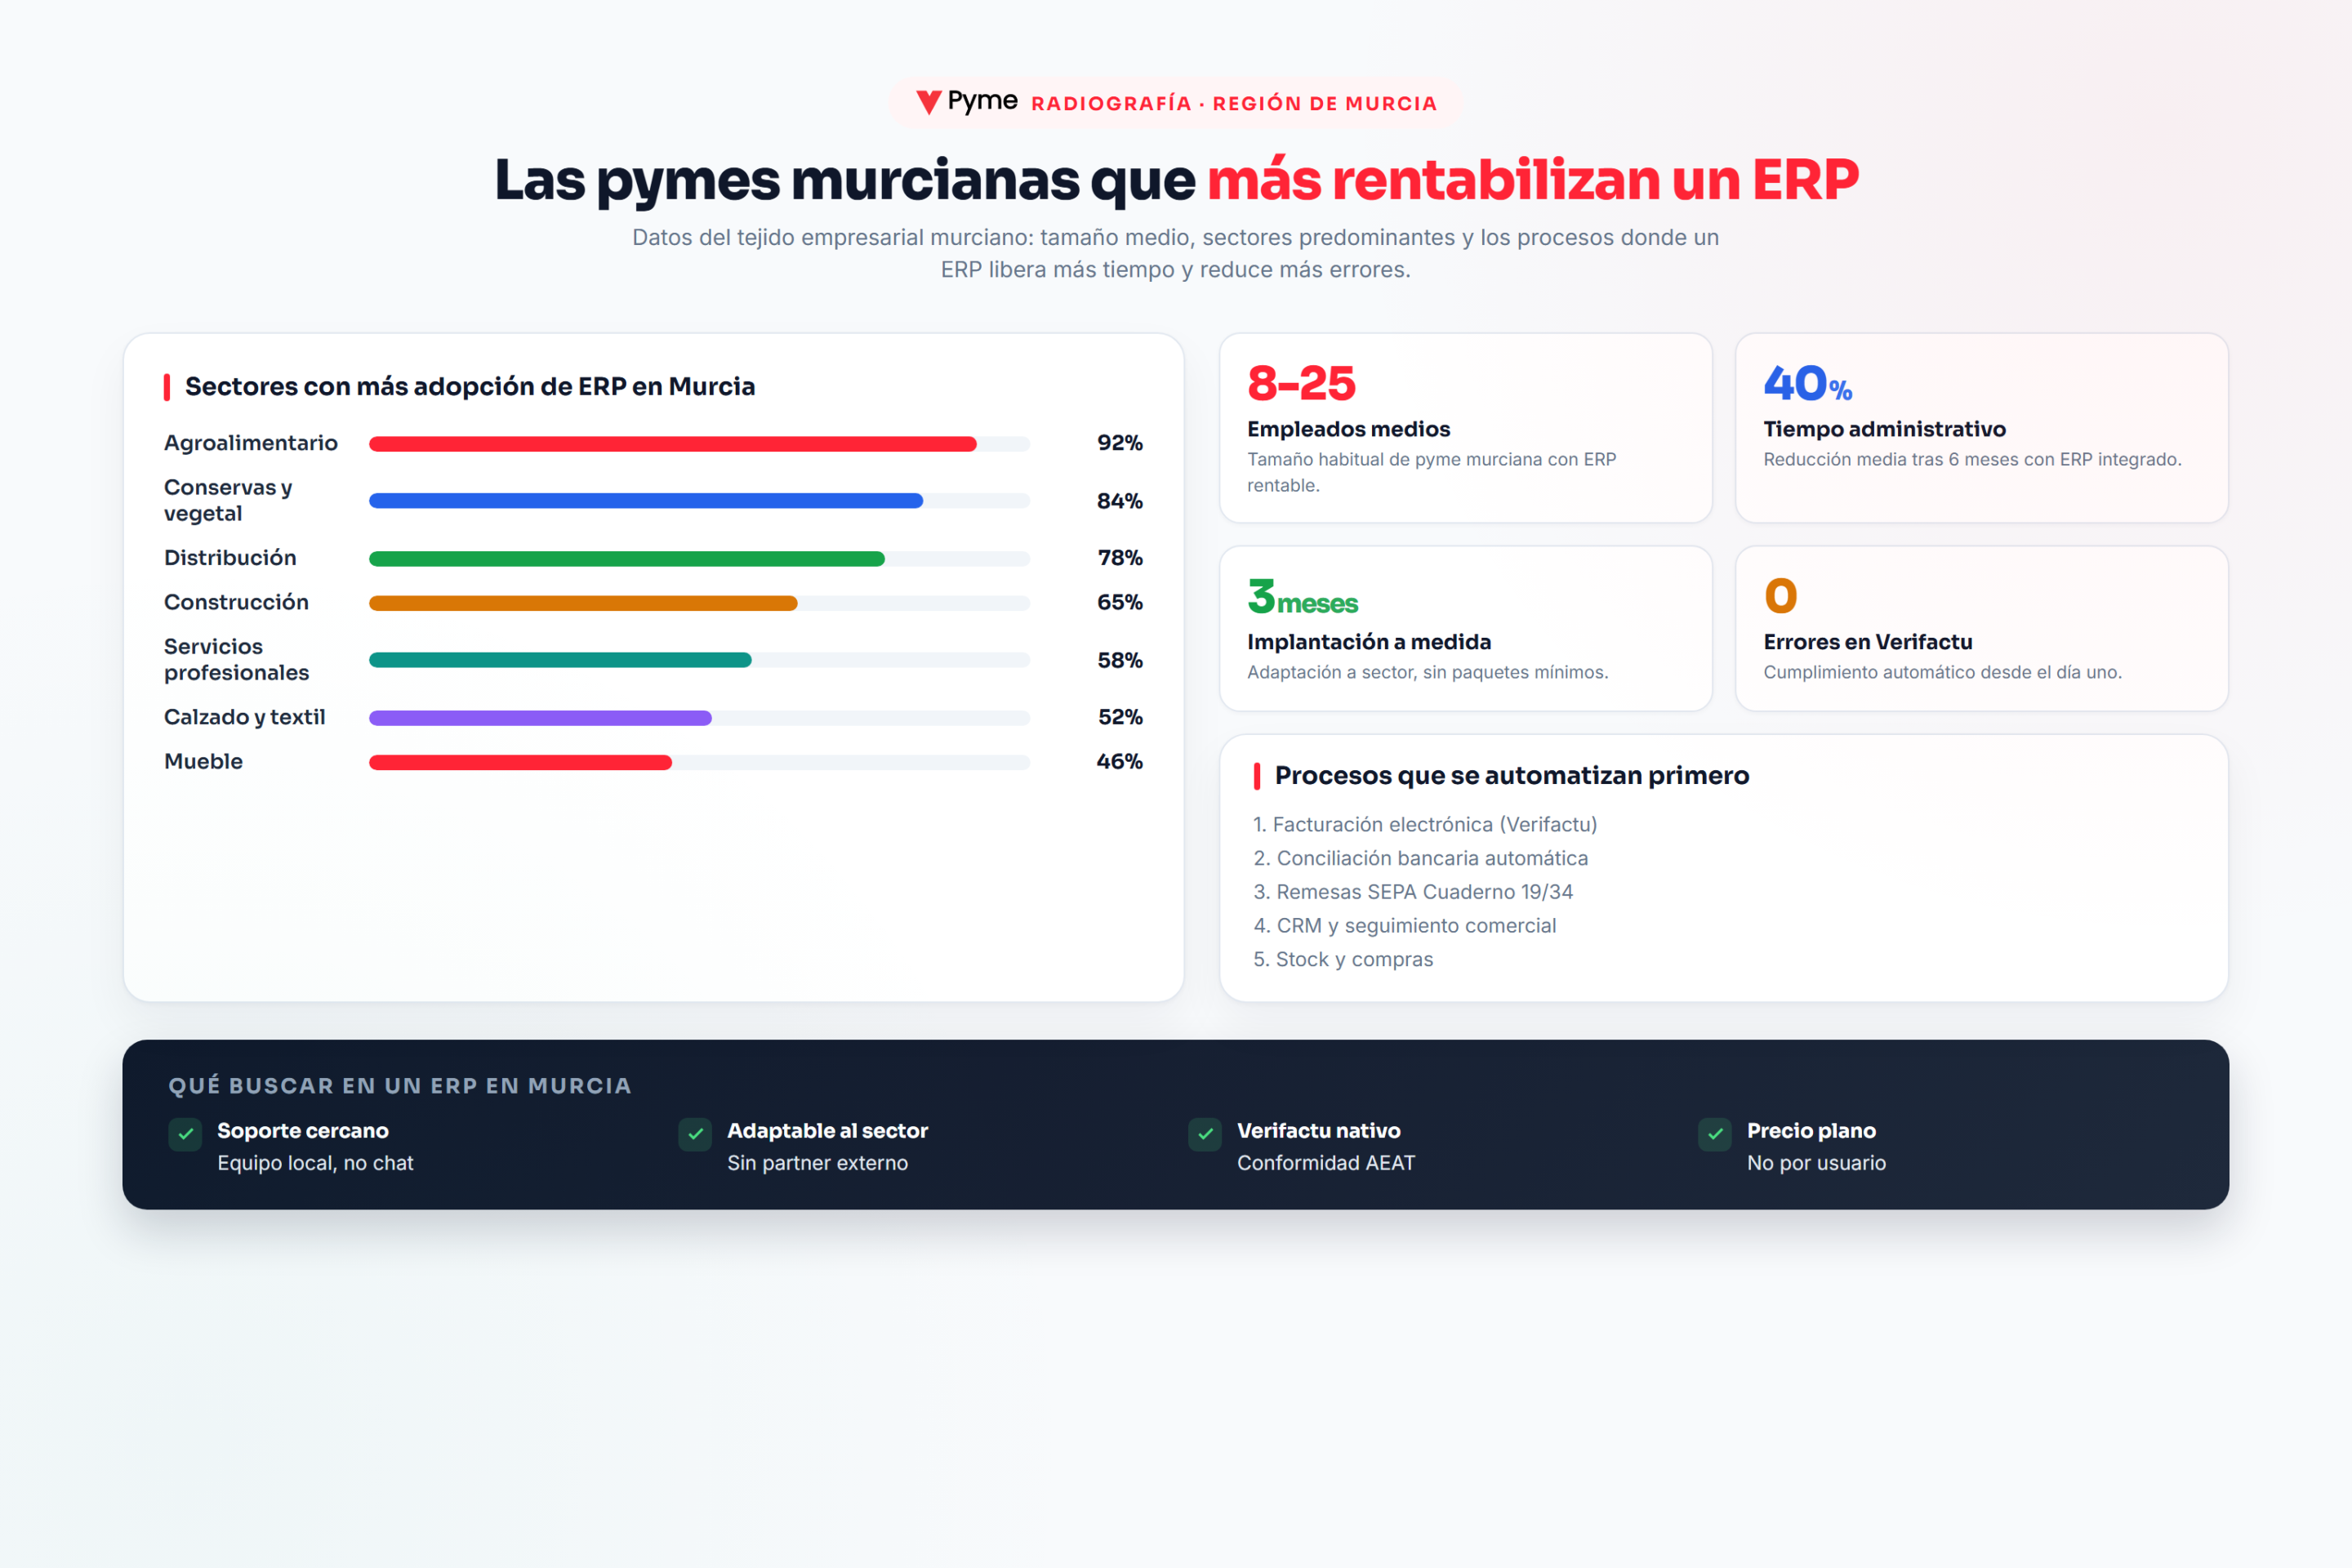Click the Agroalimentario sector label
2352x1568 pixels.
(251, 443)
